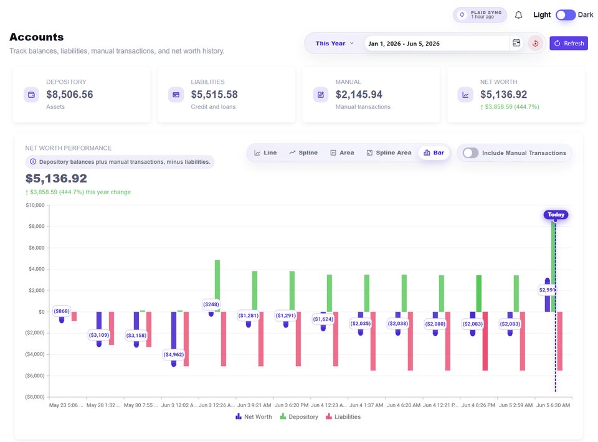Image resolution: width=598 pixels, height=442 pixels.
Task: Click the $8,506.56 Depository balance
Action: (70, 95)
